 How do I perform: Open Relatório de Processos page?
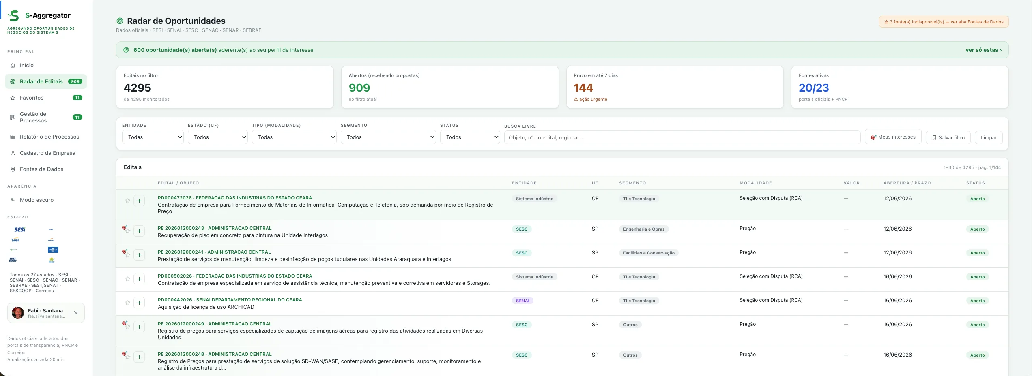coord(46,137)
